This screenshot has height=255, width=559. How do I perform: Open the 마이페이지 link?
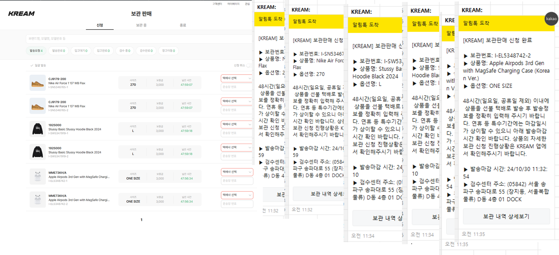pyautogui.click(x=233, y=4)
